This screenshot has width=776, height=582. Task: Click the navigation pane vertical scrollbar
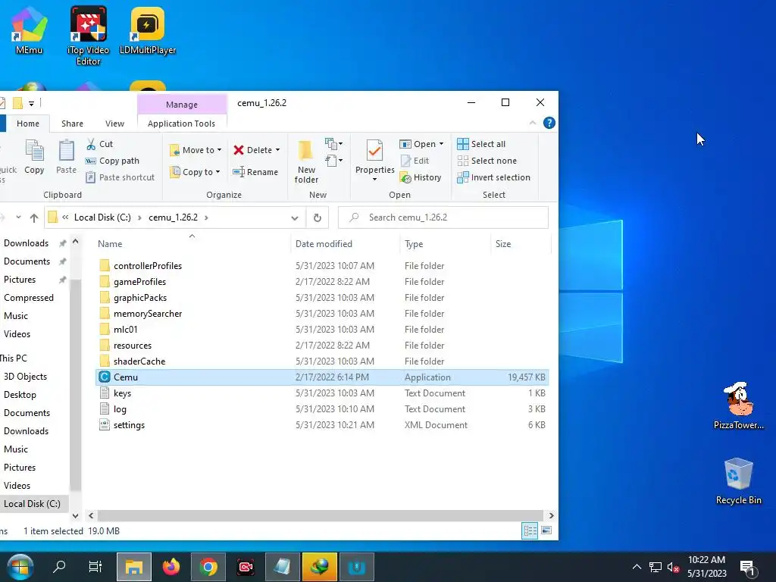pos(75,386)
